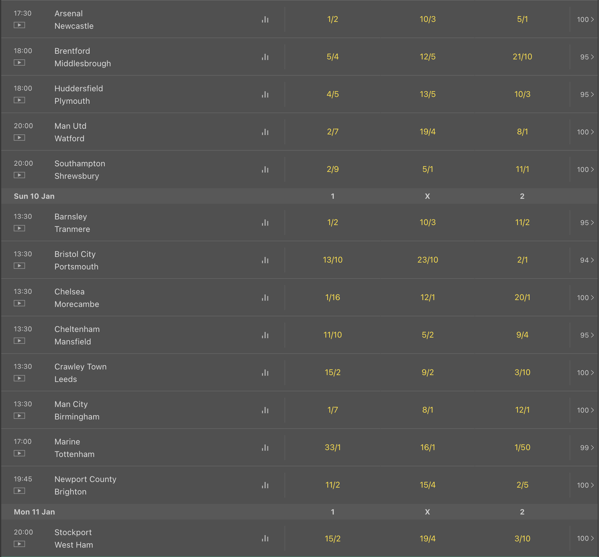Select West Ham away odds 3/10
This screenshot has width=599, height=557.
coord(522,539)
